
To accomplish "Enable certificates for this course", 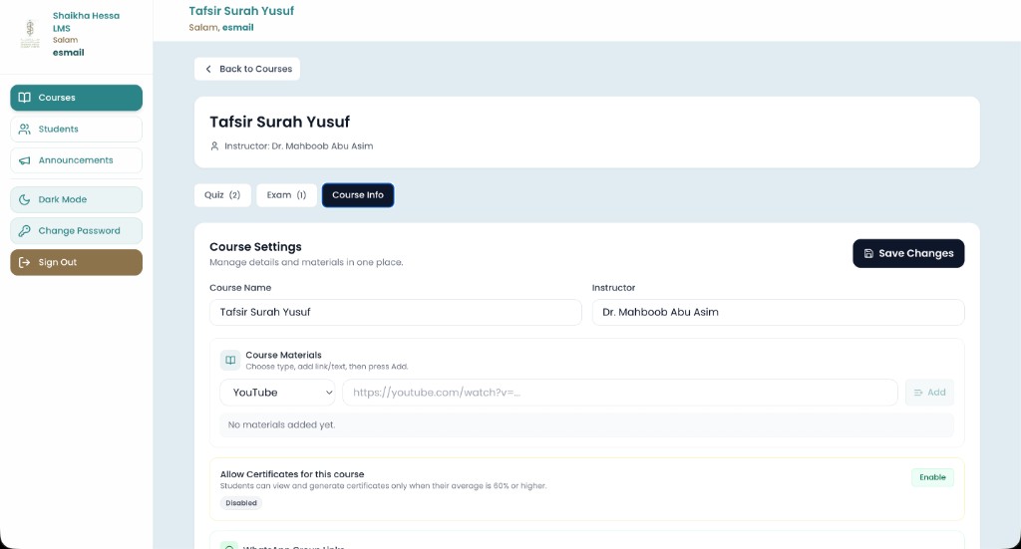I will pyautogui.click(x=932, y=477).
